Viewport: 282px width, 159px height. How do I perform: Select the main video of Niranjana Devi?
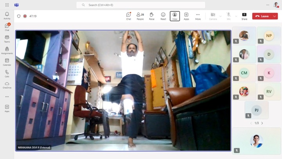point(123,91)
